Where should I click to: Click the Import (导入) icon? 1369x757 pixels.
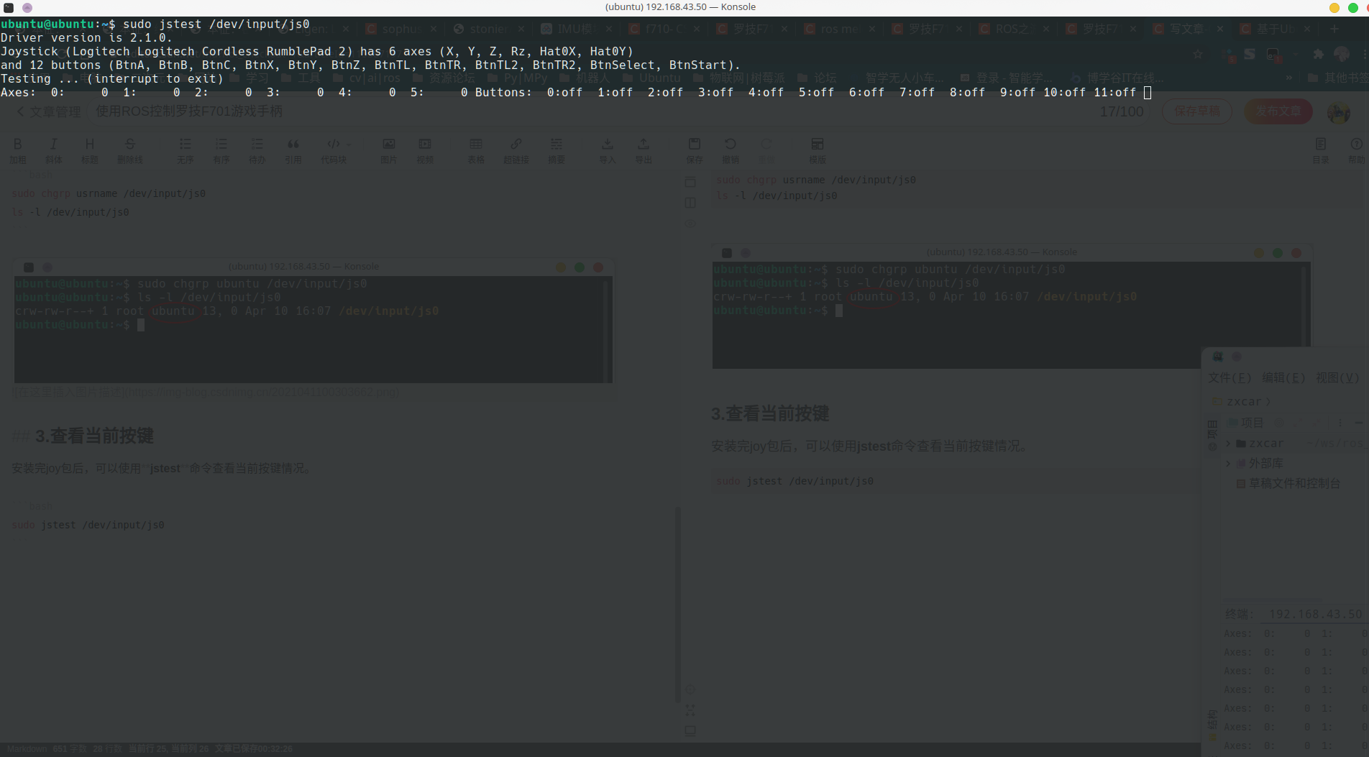click(x=608, y=150)
